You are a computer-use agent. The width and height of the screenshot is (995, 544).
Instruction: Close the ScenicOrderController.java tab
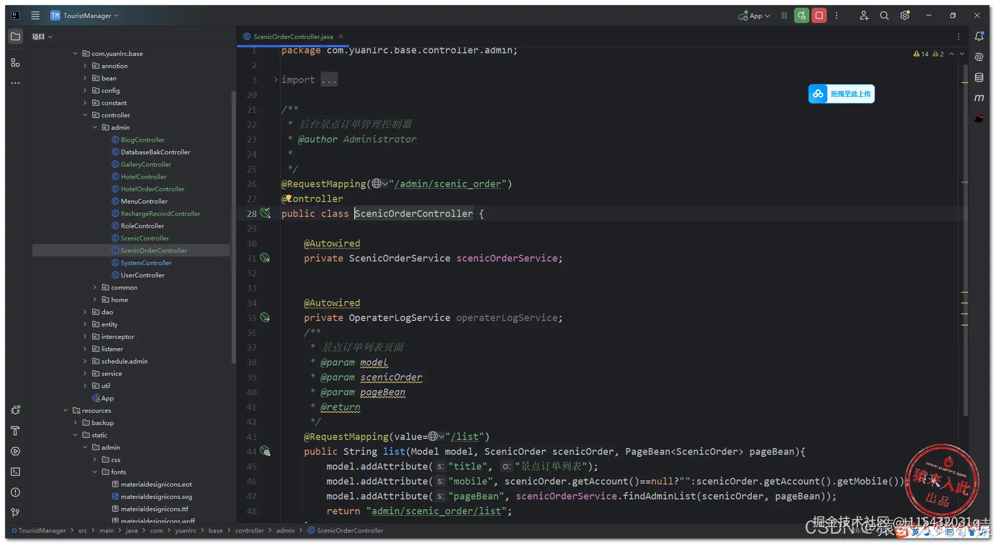(341, 36)
